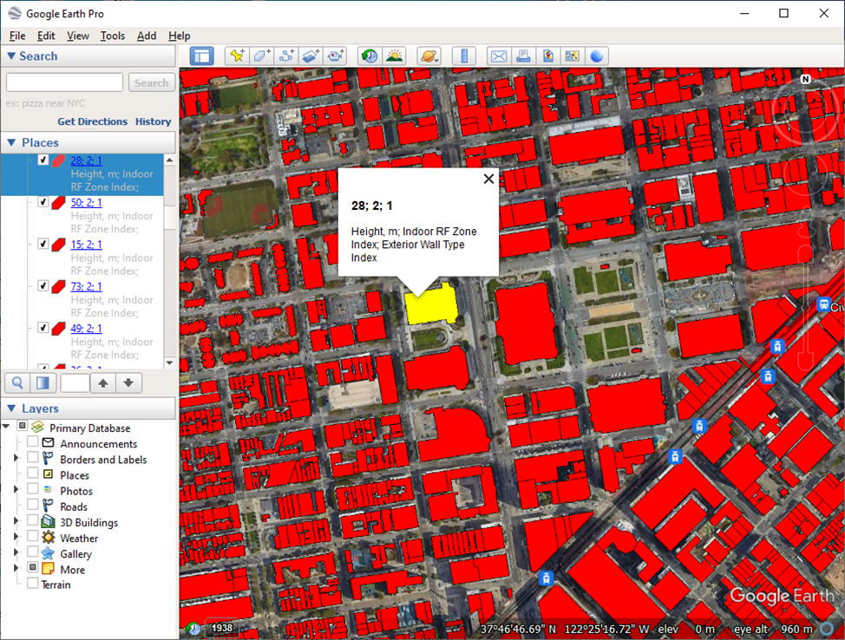Uncheck the 28; 2; 1 place checkbox
Viewport: 845px width, 640px height.
point(43,160)
